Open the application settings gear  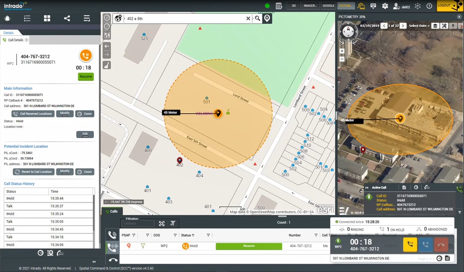385,6
